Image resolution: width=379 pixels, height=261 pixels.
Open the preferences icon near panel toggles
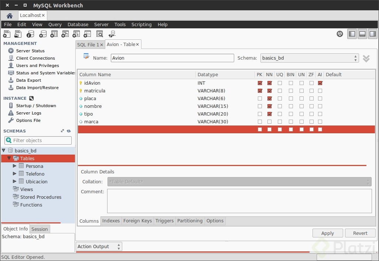pos(339,34)
